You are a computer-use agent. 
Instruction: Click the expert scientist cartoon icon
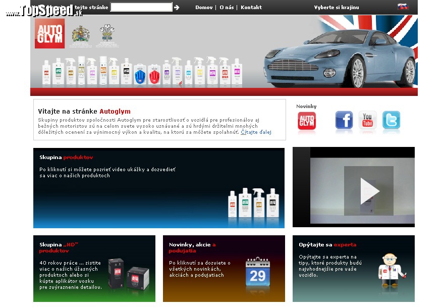click(x=392, y=270)
